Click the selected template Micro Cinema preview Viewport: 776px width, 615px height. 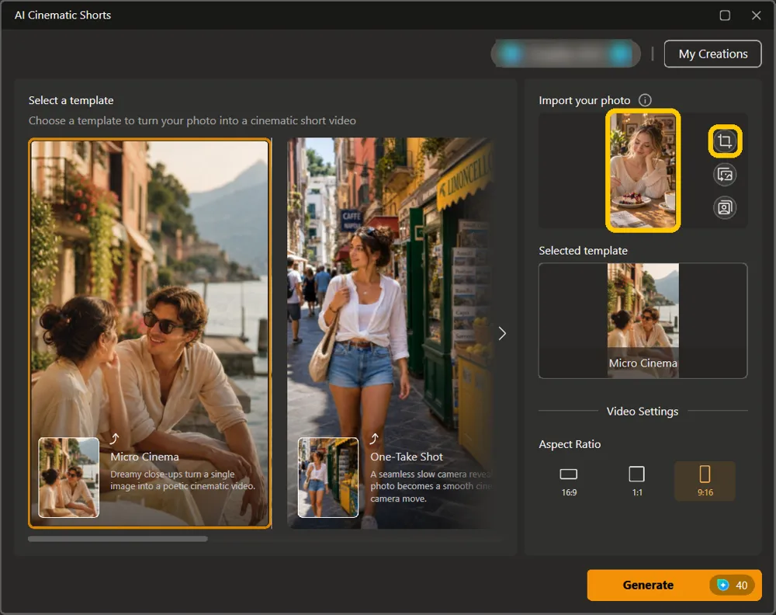coord(643,321)
